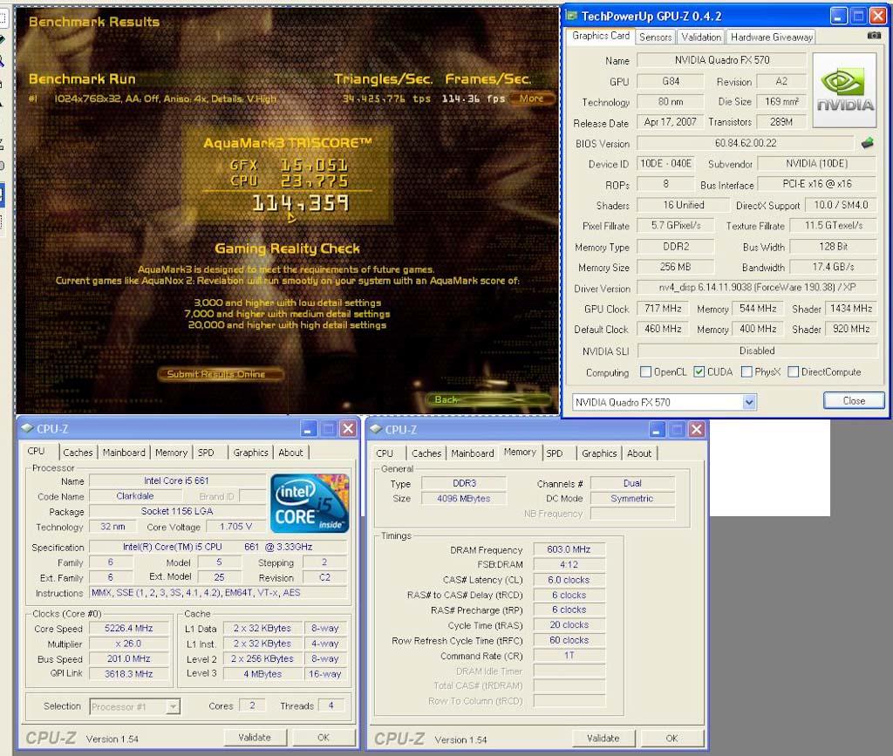The height and width of the screenshot is (756, 893).
Task: Click the left CPU-Z title bar icon
Action: (27, 428)
